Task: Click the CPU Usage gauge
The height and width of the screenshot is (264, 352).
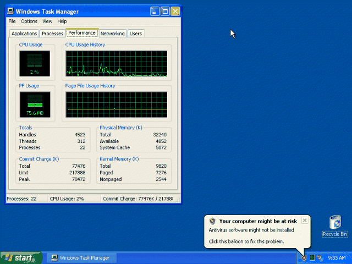Action: (35, 64)
